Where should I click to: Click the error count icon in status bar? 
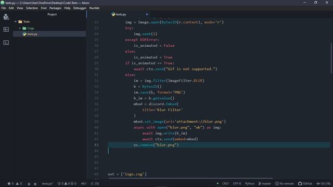coord(9,183)
